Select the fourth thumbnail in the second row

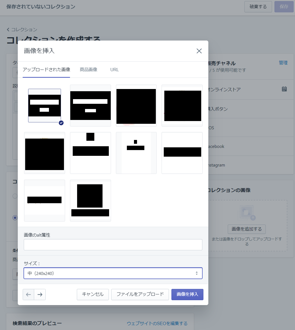coord(182,153)
